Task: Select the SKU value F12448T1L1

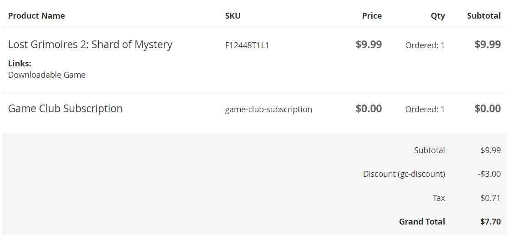Action: [247, 45]
